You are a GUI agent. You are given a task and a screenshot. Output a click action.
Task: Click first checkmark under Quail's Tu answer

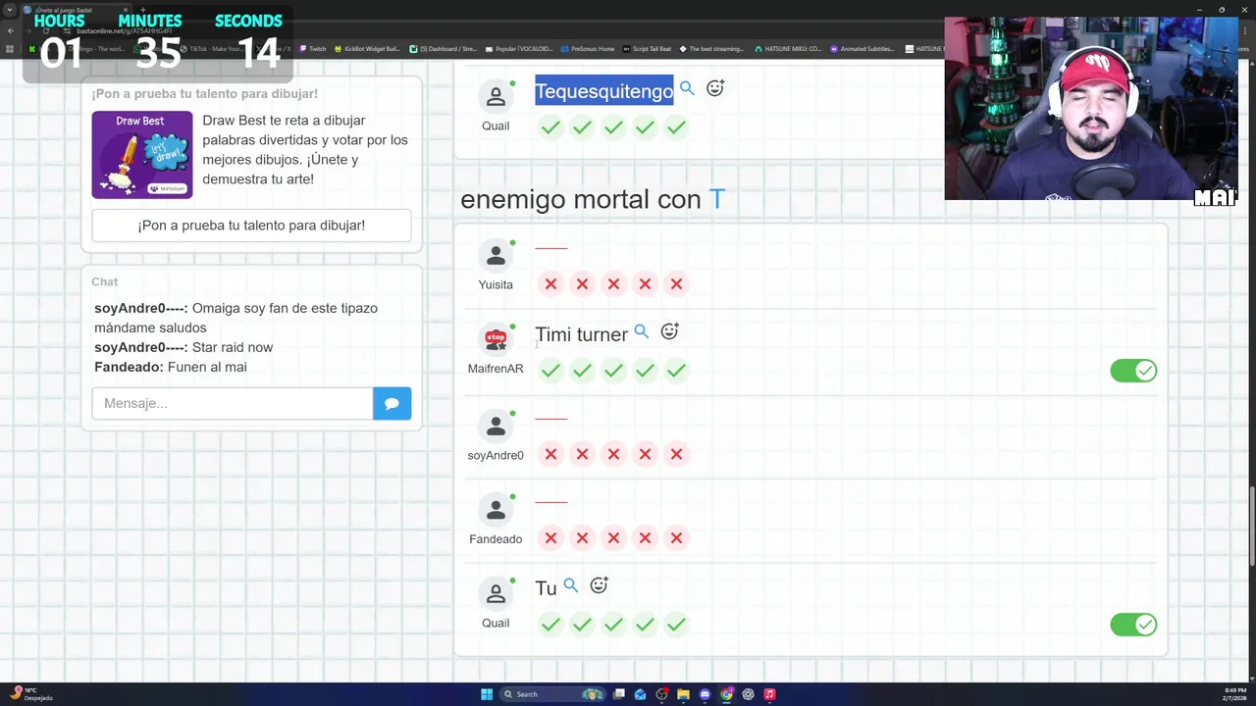550,625
